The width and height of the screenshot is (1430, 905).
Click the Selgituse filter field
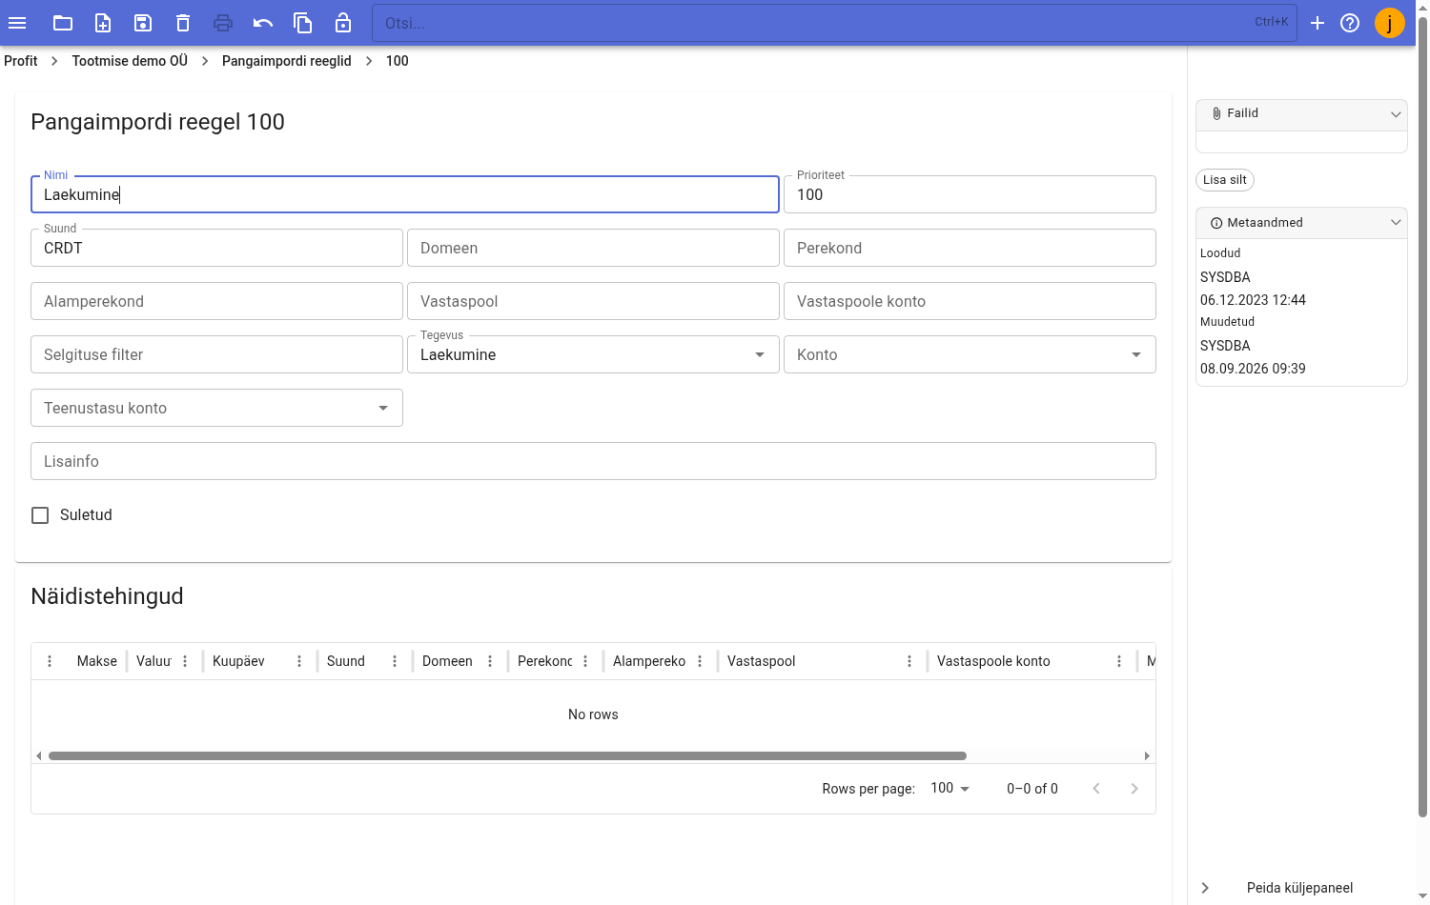point(216,354)
